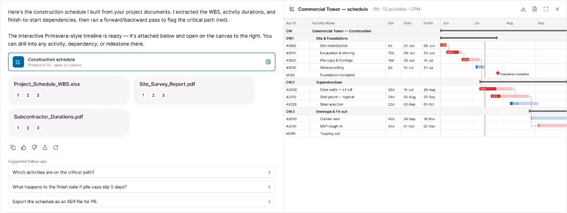Select the CW.2 Superstructure row
Image resolution: width=567 pixels, height=213 pixels.
[x=425, y=82]
